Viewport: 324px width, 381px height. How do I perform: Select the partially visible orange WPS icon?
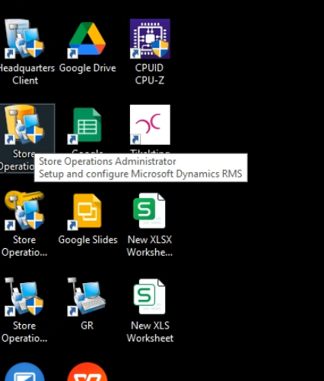click(x=87, y=372)
